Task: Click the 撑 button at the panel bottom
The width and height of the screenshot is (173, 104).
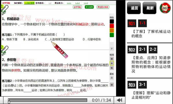Action: pos(112,85)
